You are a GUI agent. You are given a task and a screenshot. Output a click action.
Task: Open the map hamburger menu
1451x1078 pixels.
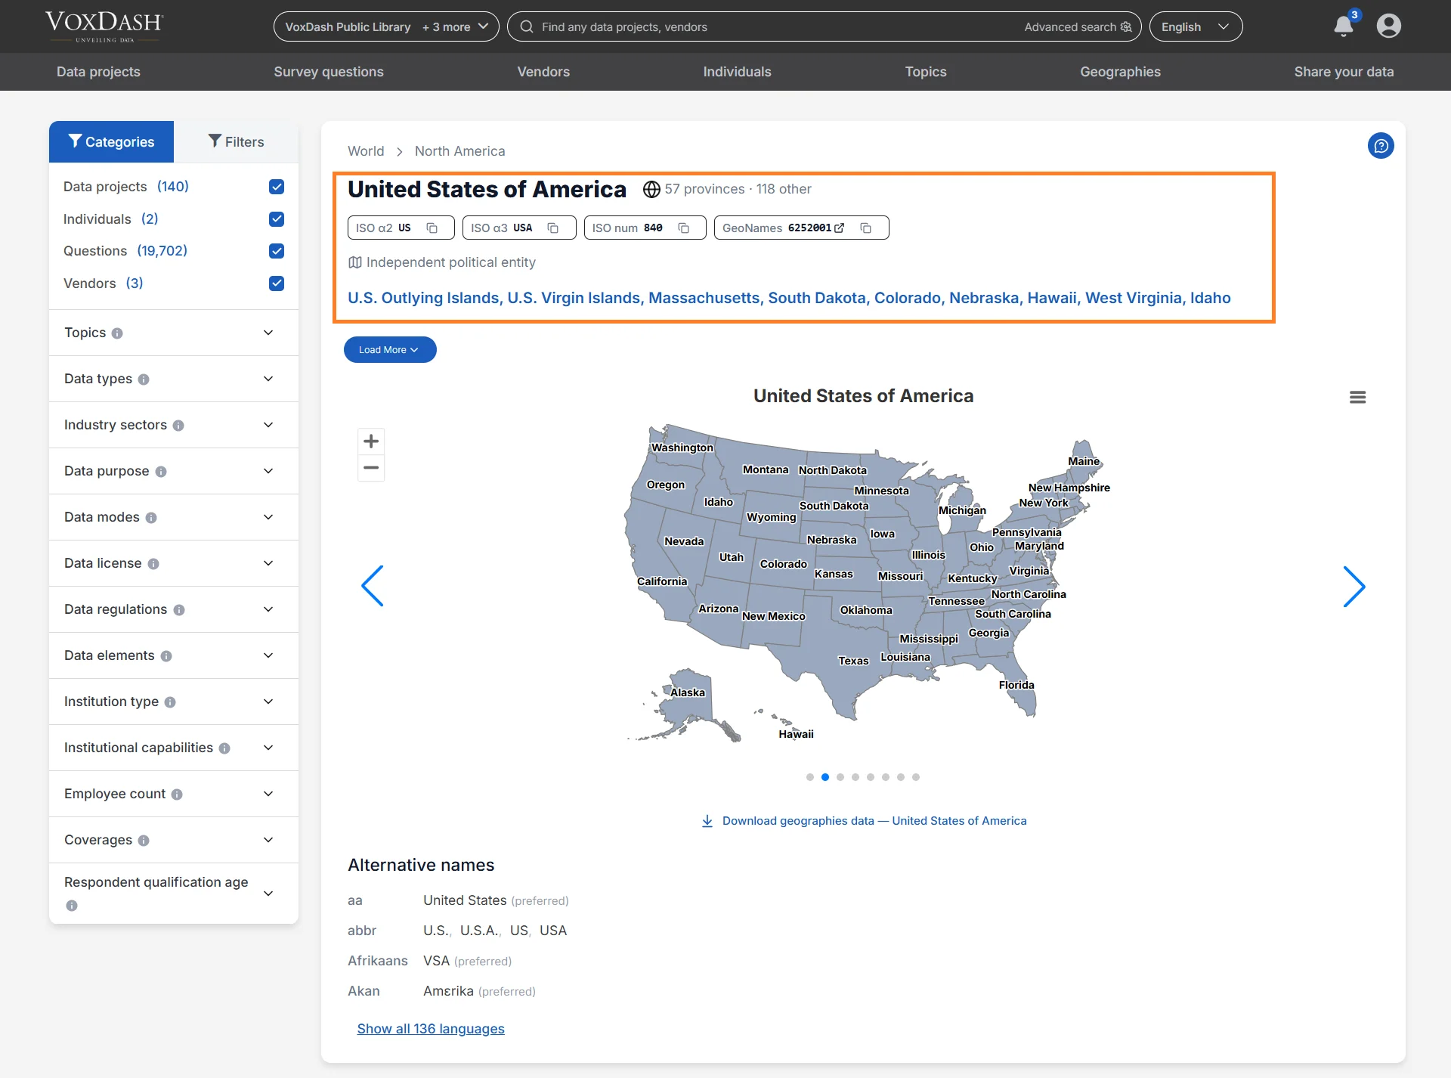(x=1357, y=397)
